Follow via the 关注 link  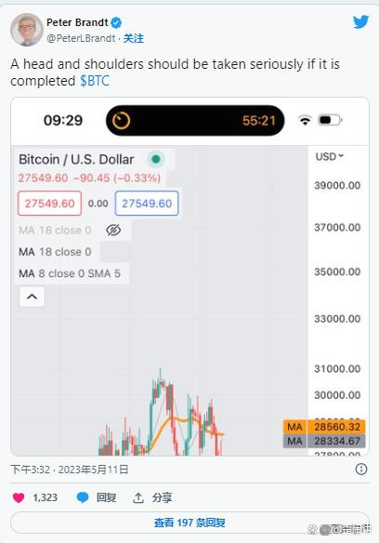(134, 38)
